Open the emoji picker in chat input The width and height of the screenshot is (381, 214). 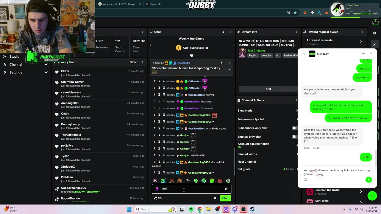point(226,189)
